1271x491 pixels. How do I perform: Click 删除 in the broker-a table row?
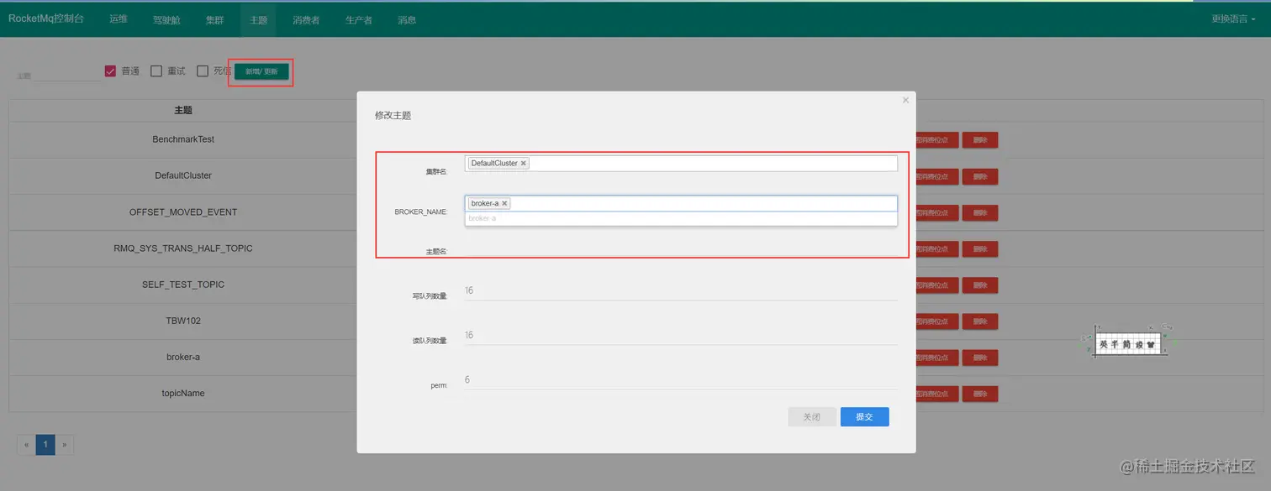click(980, 358)
